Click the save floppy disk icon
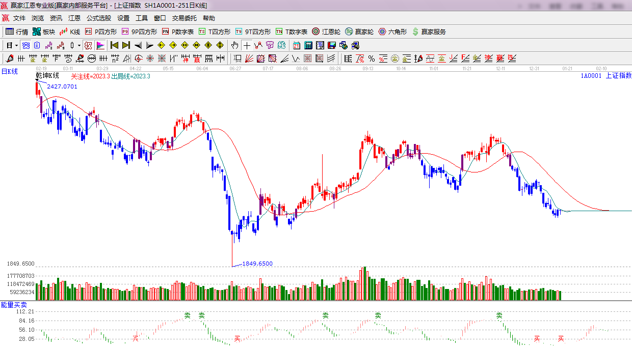632x348 pixels. click(x=332, y=45)
